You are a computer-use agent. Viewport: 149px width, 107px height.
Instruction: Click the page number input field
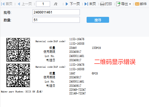click(43, 4)
